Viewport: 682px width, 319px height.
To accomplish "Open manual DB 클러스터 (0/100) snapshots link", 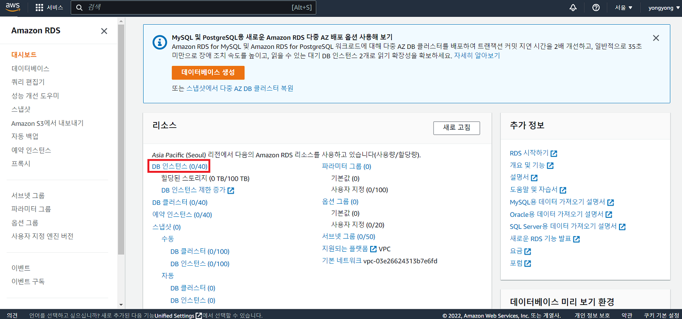I will 200,252.
